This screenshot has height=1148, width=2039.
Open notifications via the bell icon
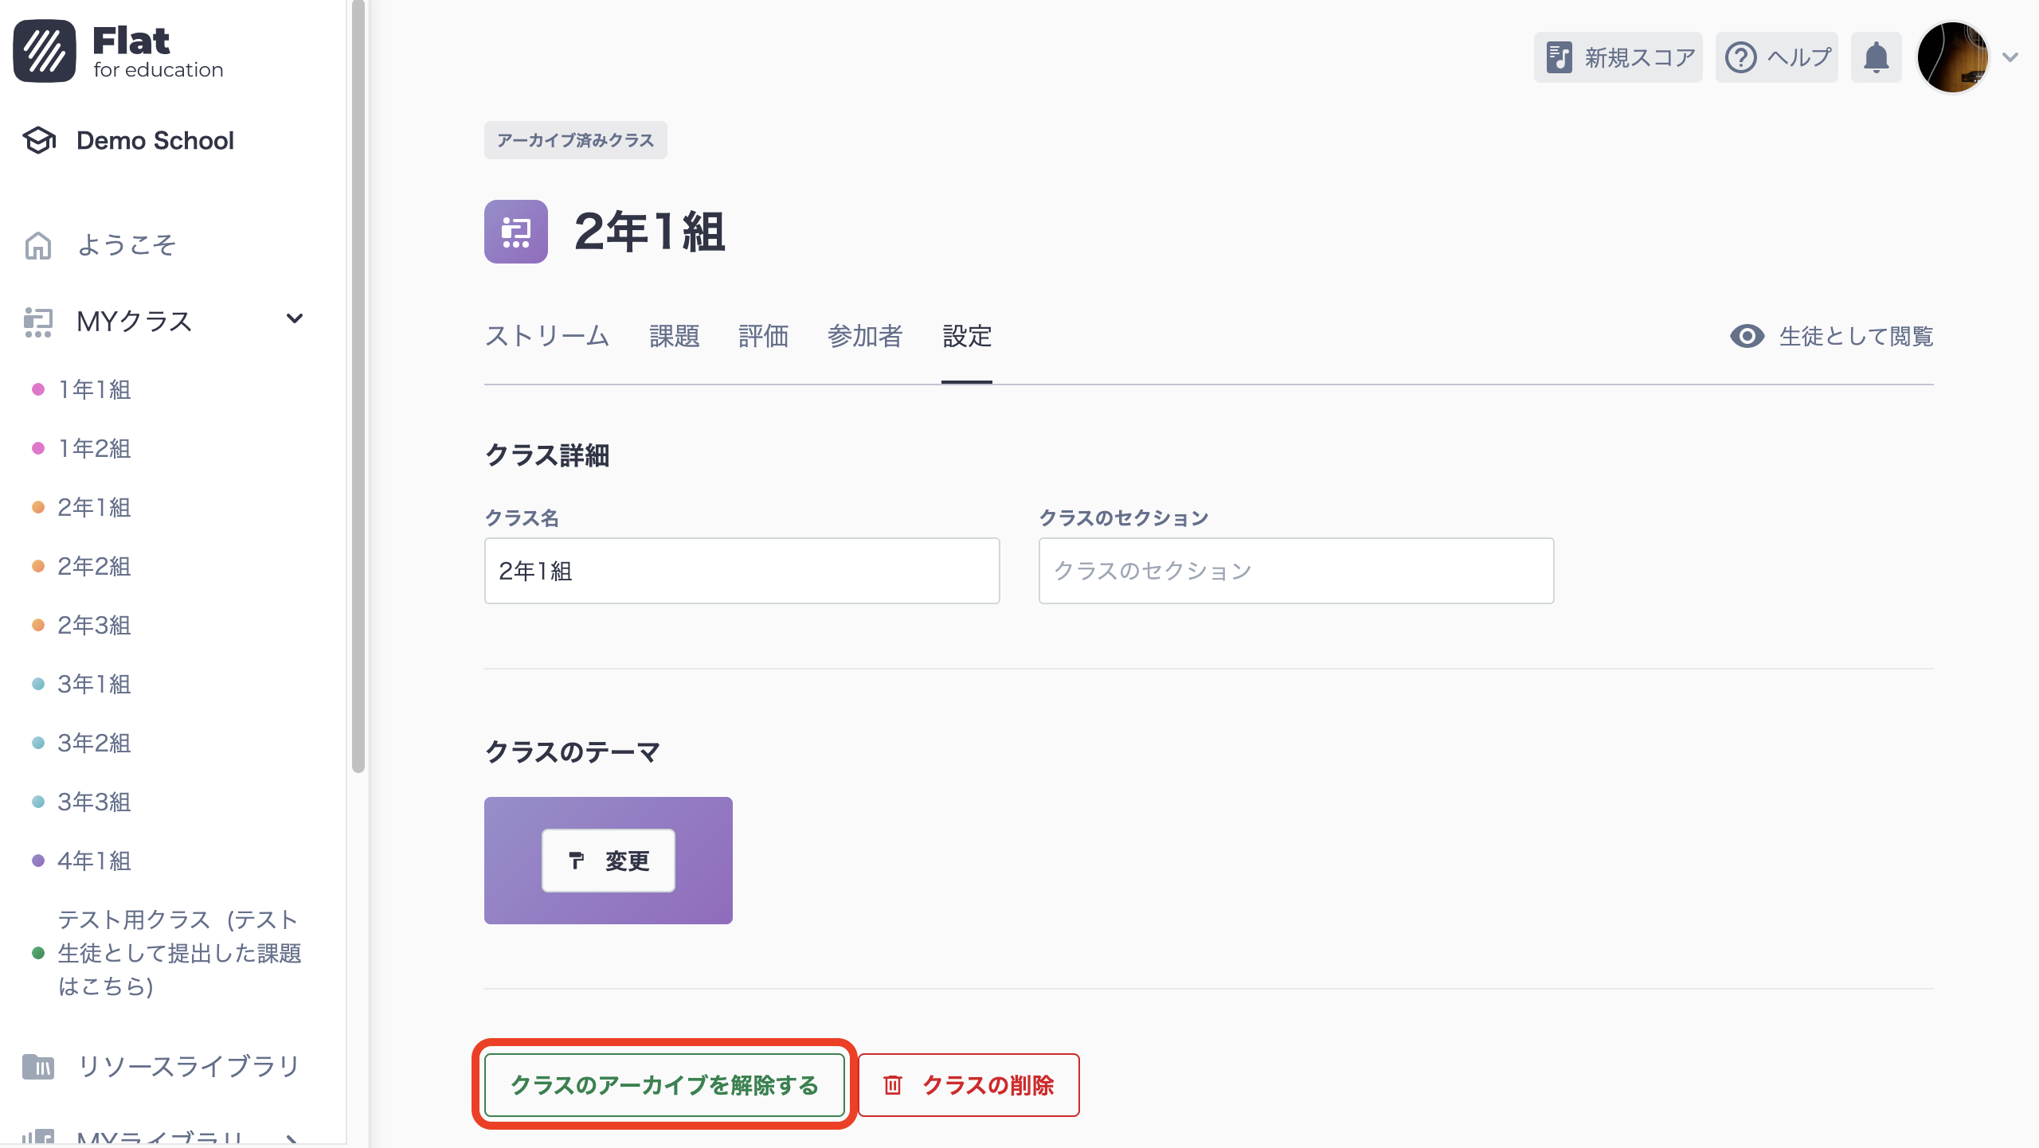(x=1877, y=57)
